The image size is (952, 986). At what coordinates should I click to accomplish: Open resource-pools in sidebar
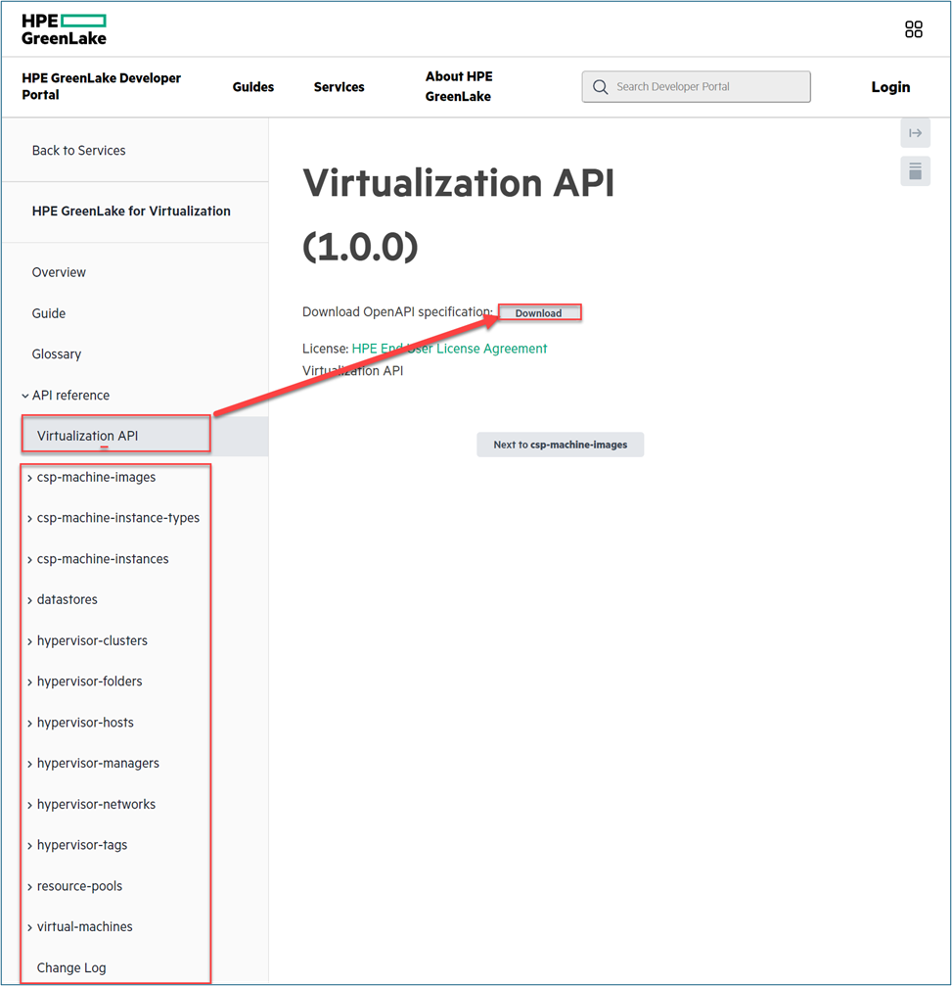[80, 886]
